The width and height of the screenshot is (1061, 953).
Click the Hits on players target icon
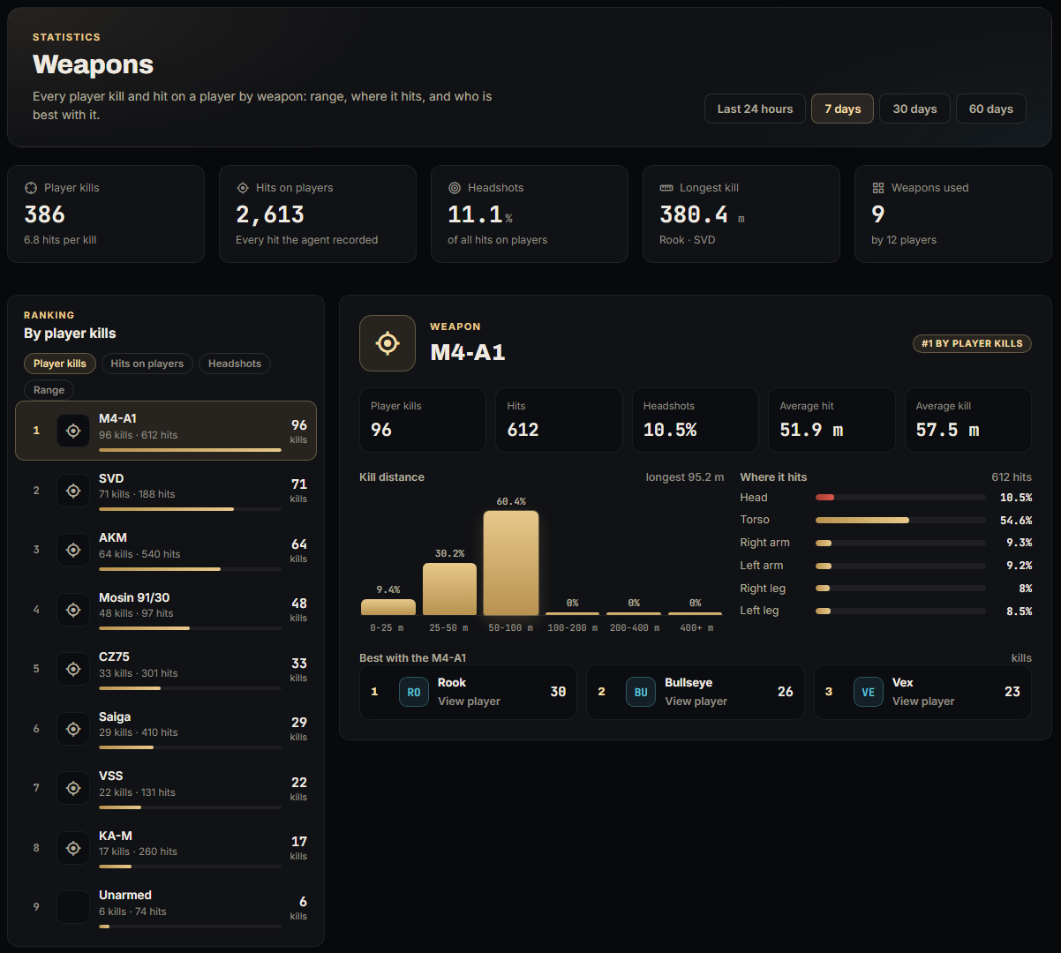(243, 188)
